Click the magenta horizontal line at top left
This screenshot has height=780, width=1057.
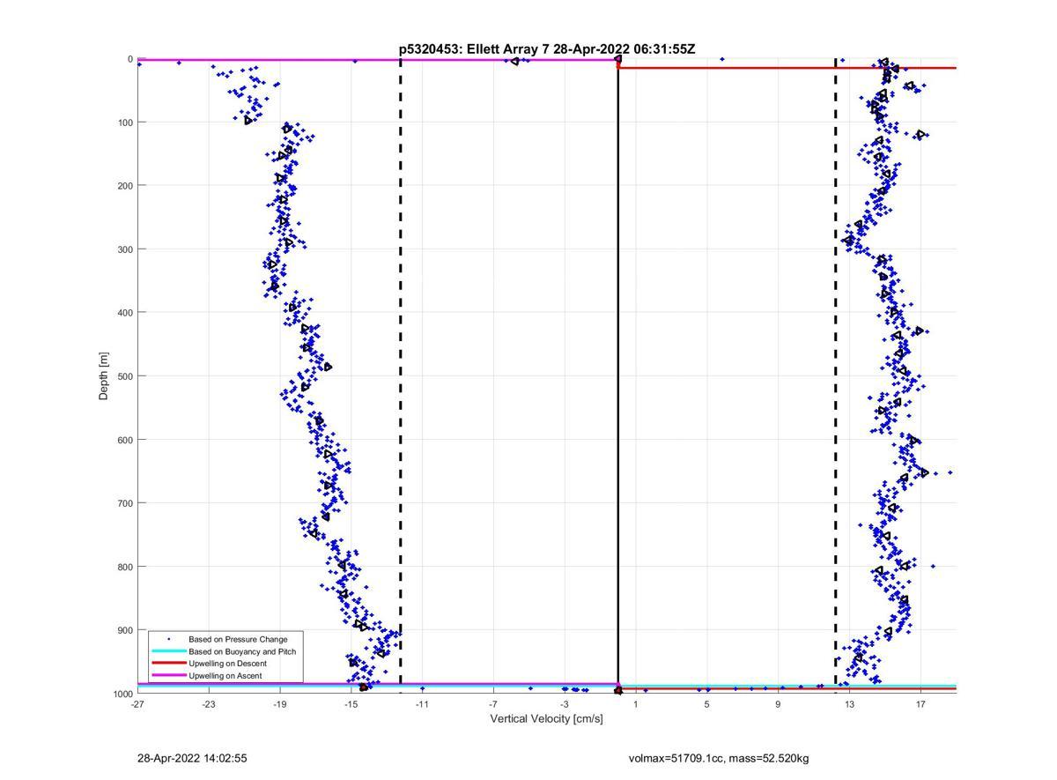[x=377, y=60]
